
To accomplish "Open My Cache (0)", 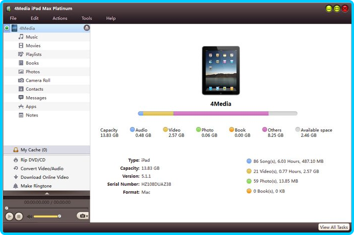I will (47, 150).
